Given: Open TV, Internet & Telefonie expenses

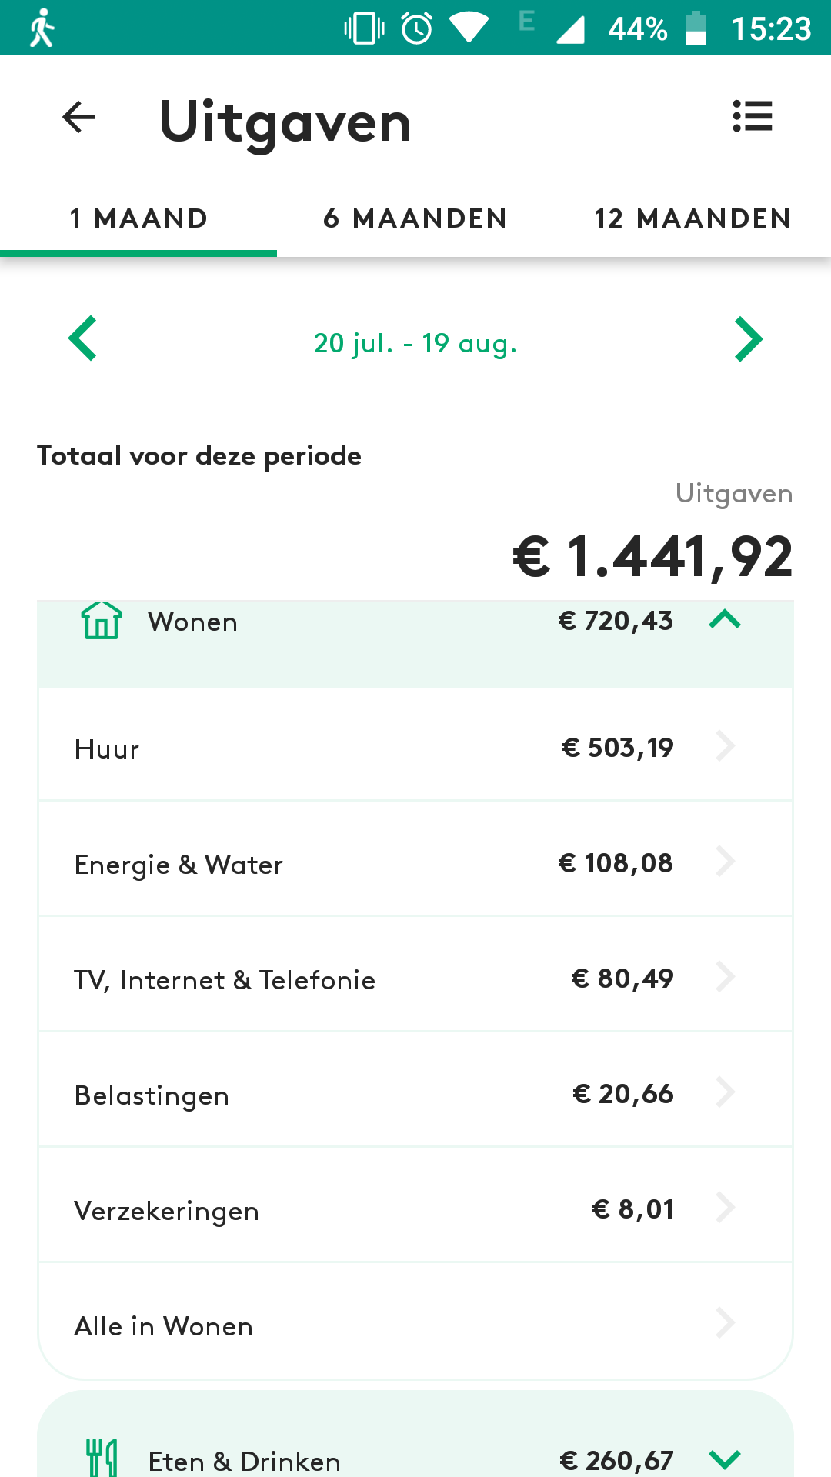Looking at the screenshot, I should tap(415, 977).
